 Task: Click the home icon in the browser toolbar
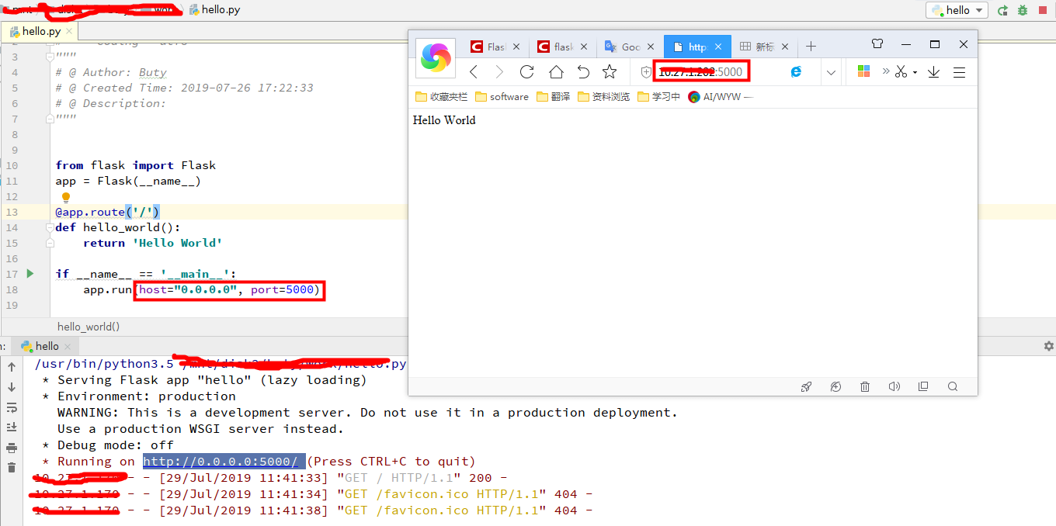pos(554,71)
